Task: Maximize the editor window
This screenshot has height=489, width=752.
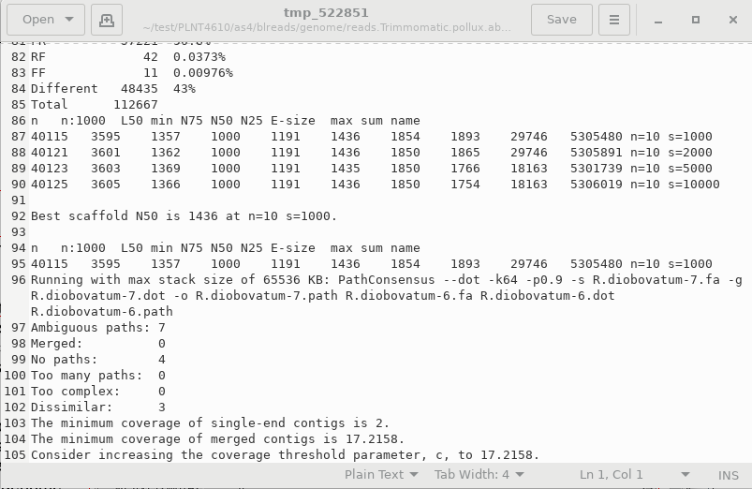Action: pyautogui.click(x=696, y=20)
